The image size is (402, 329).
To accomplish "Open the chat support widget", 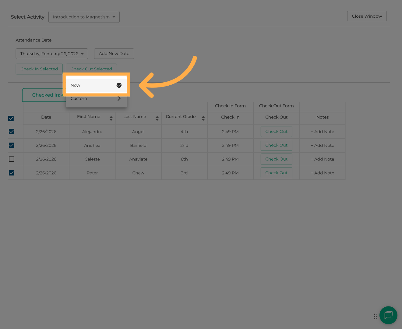I will (388, 315).
